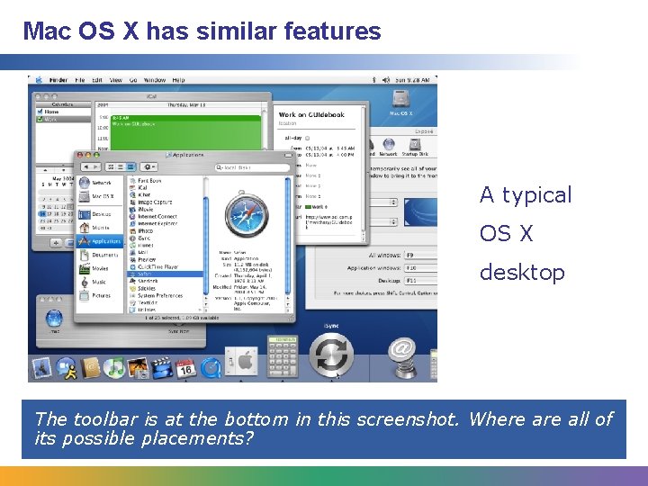648x486 pixels.
Task: Open the All windows F9 dropdown
Action: click(420, 256)
